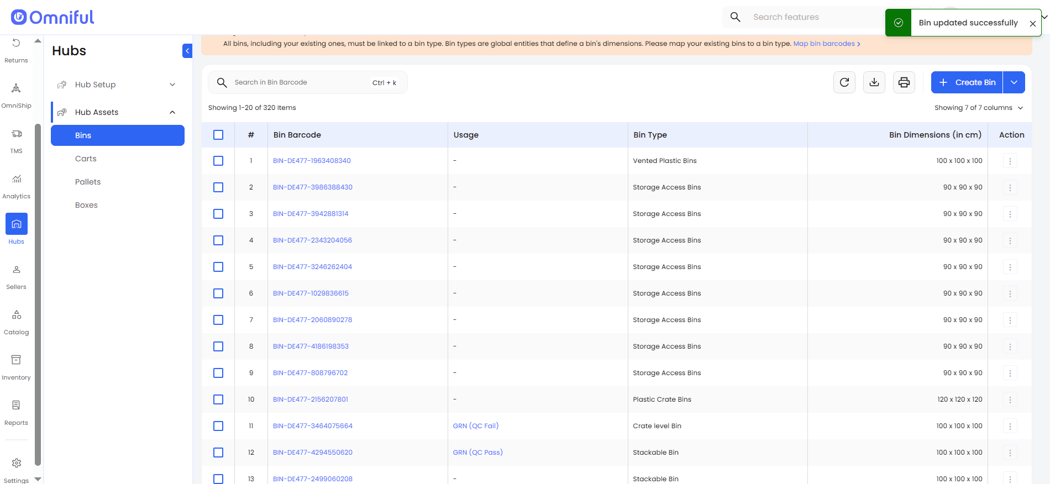The height and width of the screenshot is (484, 1050).
Task: Open bin BIN-DE477-3464075664
Action: (313, 426)
